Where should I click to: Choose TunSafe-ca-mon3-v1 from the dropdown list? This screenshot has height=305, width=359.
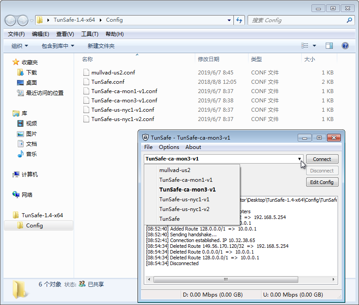click(192, 189)
